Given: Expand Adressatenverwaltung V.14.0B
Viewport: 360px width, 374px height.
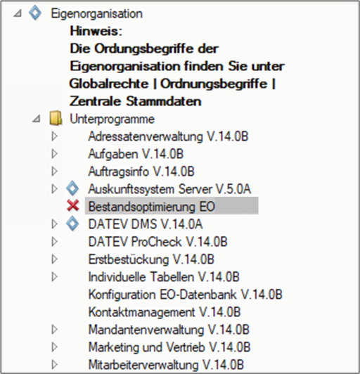Looking at the screenshot, I should pyautogui.click(x=55, y=136).
